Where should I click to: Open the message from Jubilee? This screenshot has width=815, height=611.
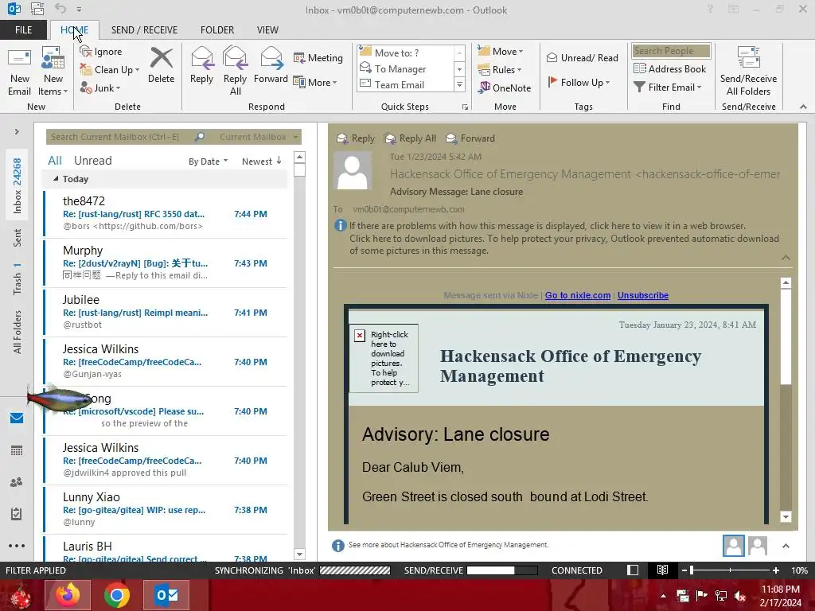[166, 312]
